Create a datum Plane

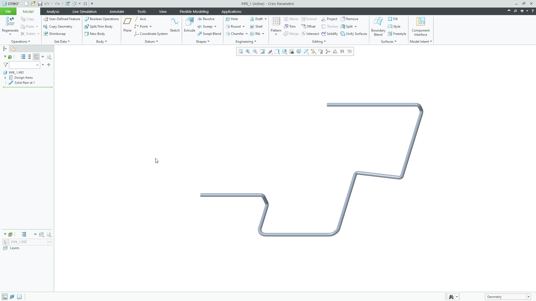[x=127, y=25]
